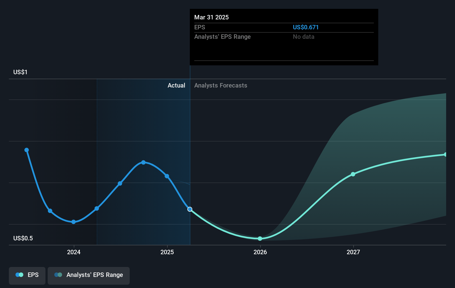
Task: Click the US$0.5 y-axis label
Action: click(x=23, y=238)
